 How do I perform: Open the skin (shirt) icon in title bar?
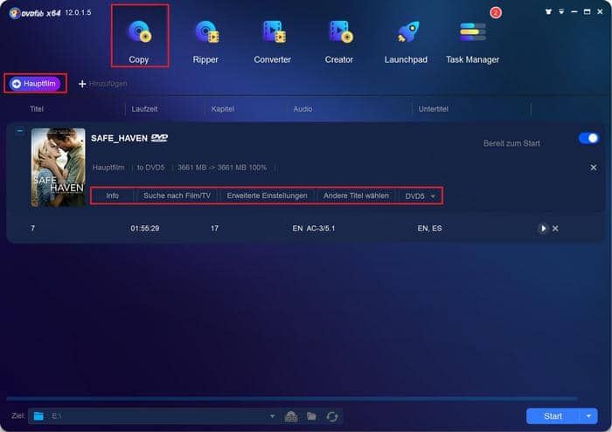[x=548, y=11]
